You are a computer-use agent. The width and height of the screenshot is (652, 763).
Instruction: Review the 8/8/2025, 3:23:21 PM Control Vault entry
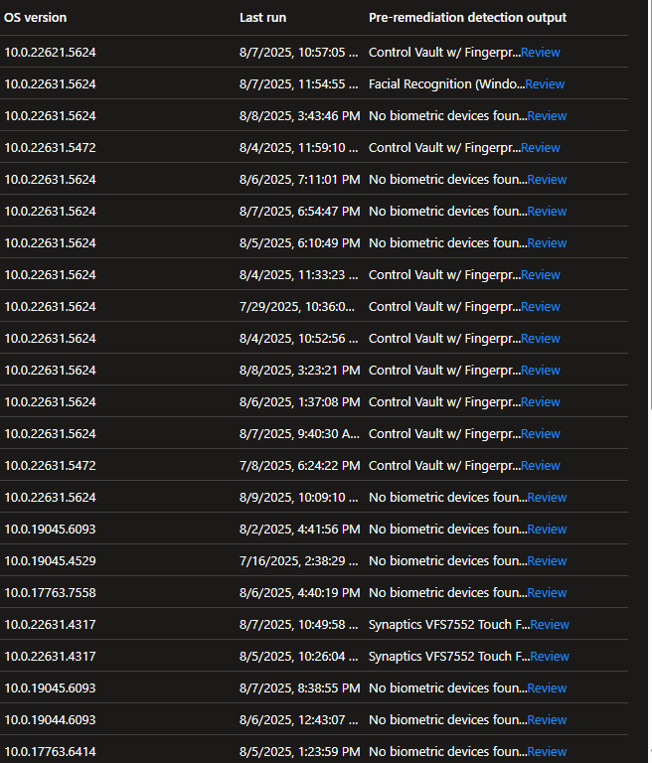click(x=541, y=371)
